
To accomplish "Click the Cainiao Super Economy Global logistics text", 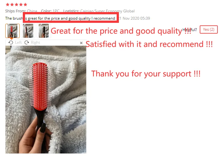I will click(107, 11).
